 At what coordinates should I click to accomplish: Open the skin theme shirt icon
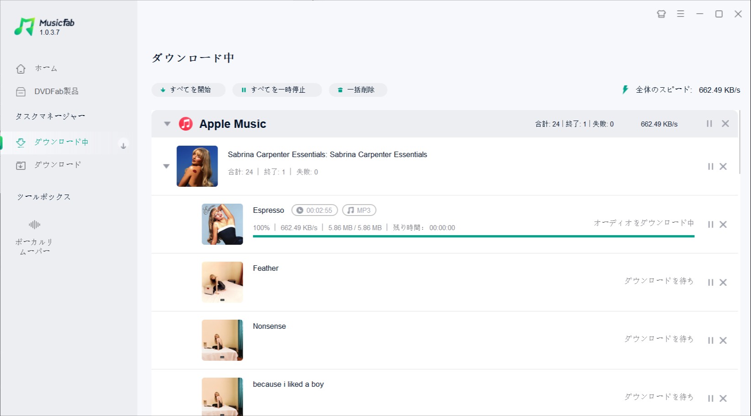click(661, 14)
